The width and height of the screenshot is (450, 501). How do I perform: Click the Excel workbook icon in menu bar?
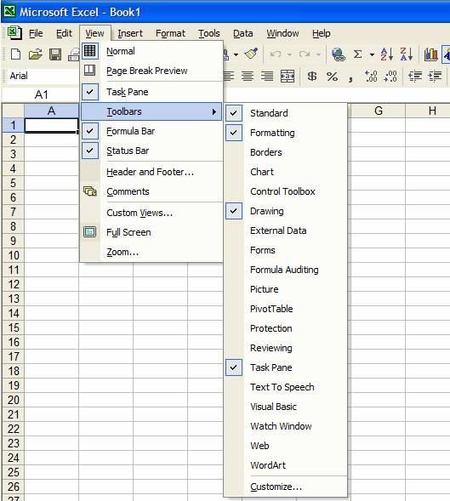[14, 33]
